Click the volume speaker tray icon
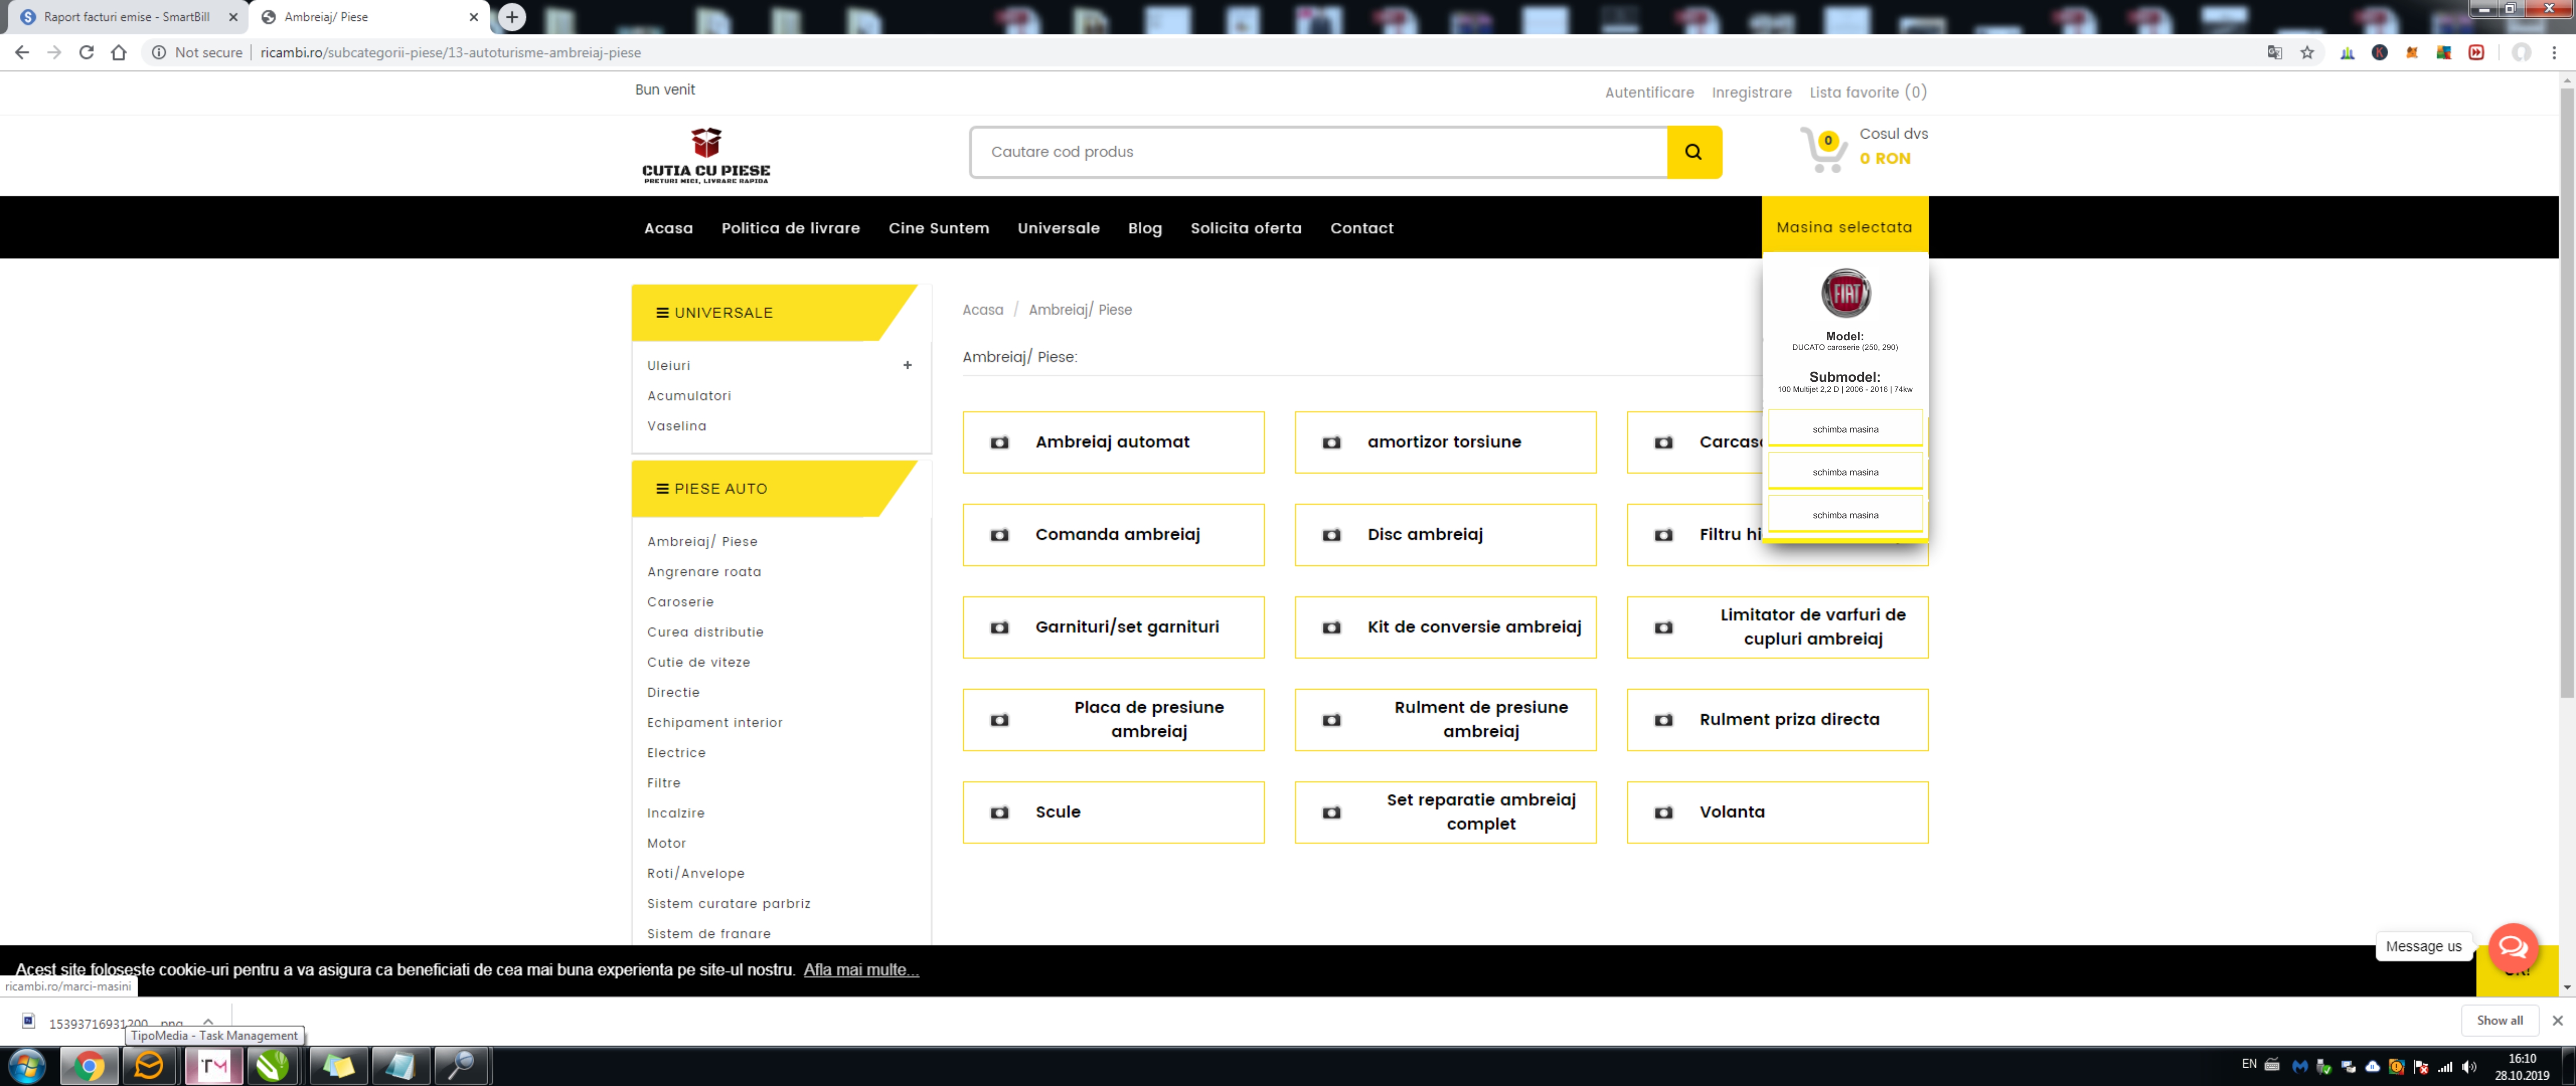This screenshot has height=1086, width=2576. (2469, 1066)
